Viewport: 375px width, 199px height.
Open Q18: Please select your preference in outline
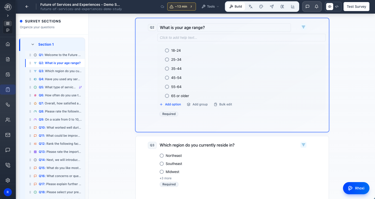coord(55,192)
